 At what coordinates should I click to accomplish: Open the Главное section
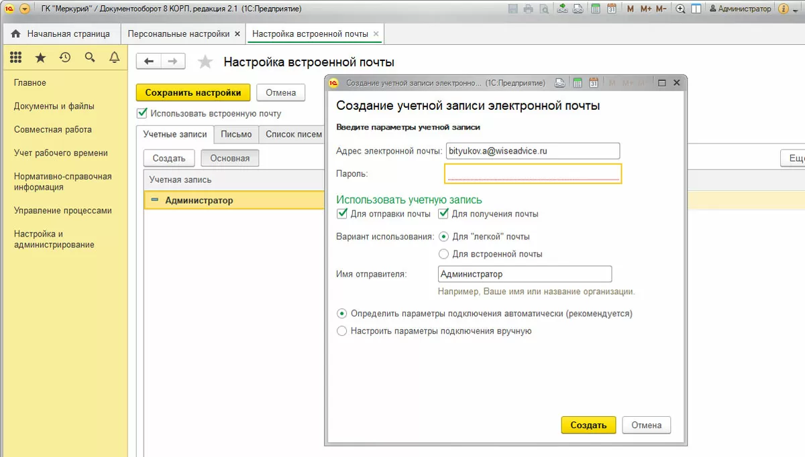(x=30, y=83)
